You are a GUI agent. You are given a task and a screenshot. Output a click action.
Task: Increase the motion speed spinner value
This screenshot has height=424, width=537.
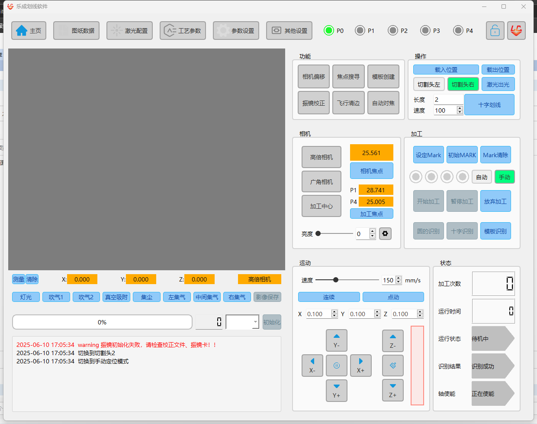click(x=399, y=278)
